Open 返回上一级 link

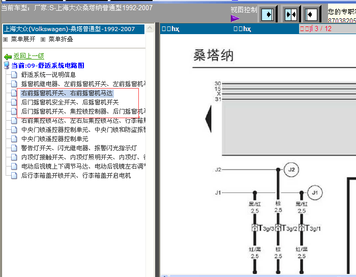[x=28, y=56]
